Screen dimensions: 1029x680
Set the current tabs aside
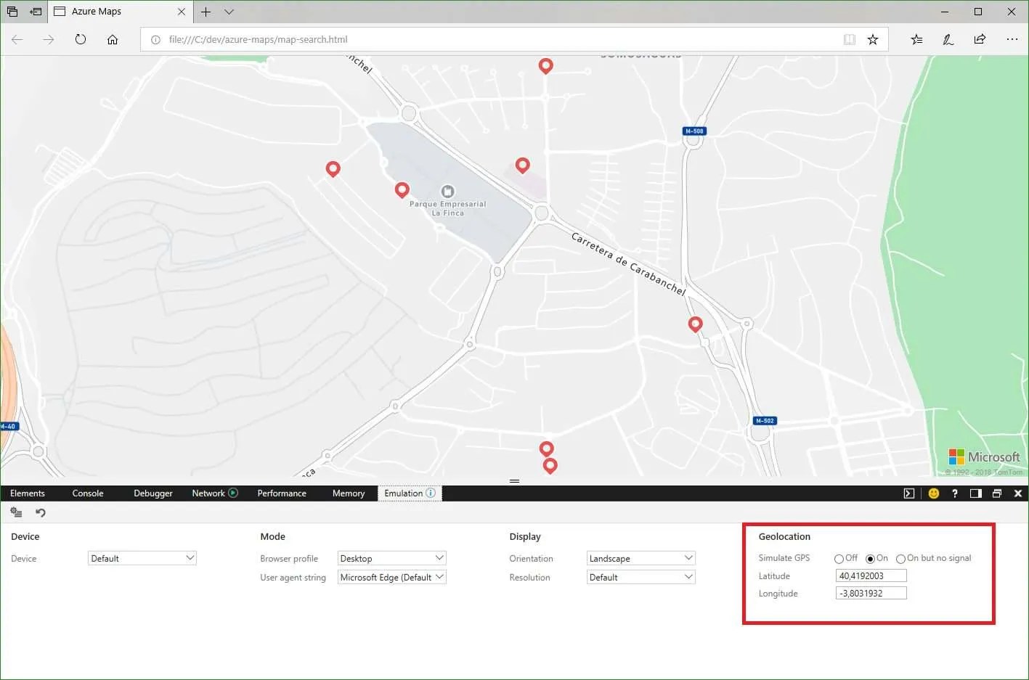36,12
